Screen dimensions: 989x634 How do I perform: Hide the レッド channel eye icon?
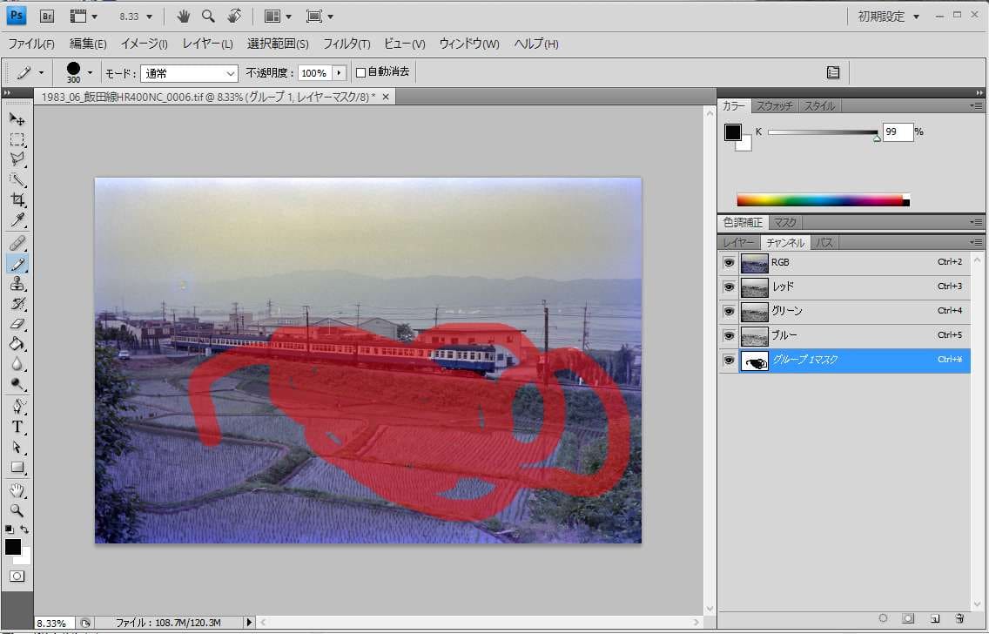729,287
